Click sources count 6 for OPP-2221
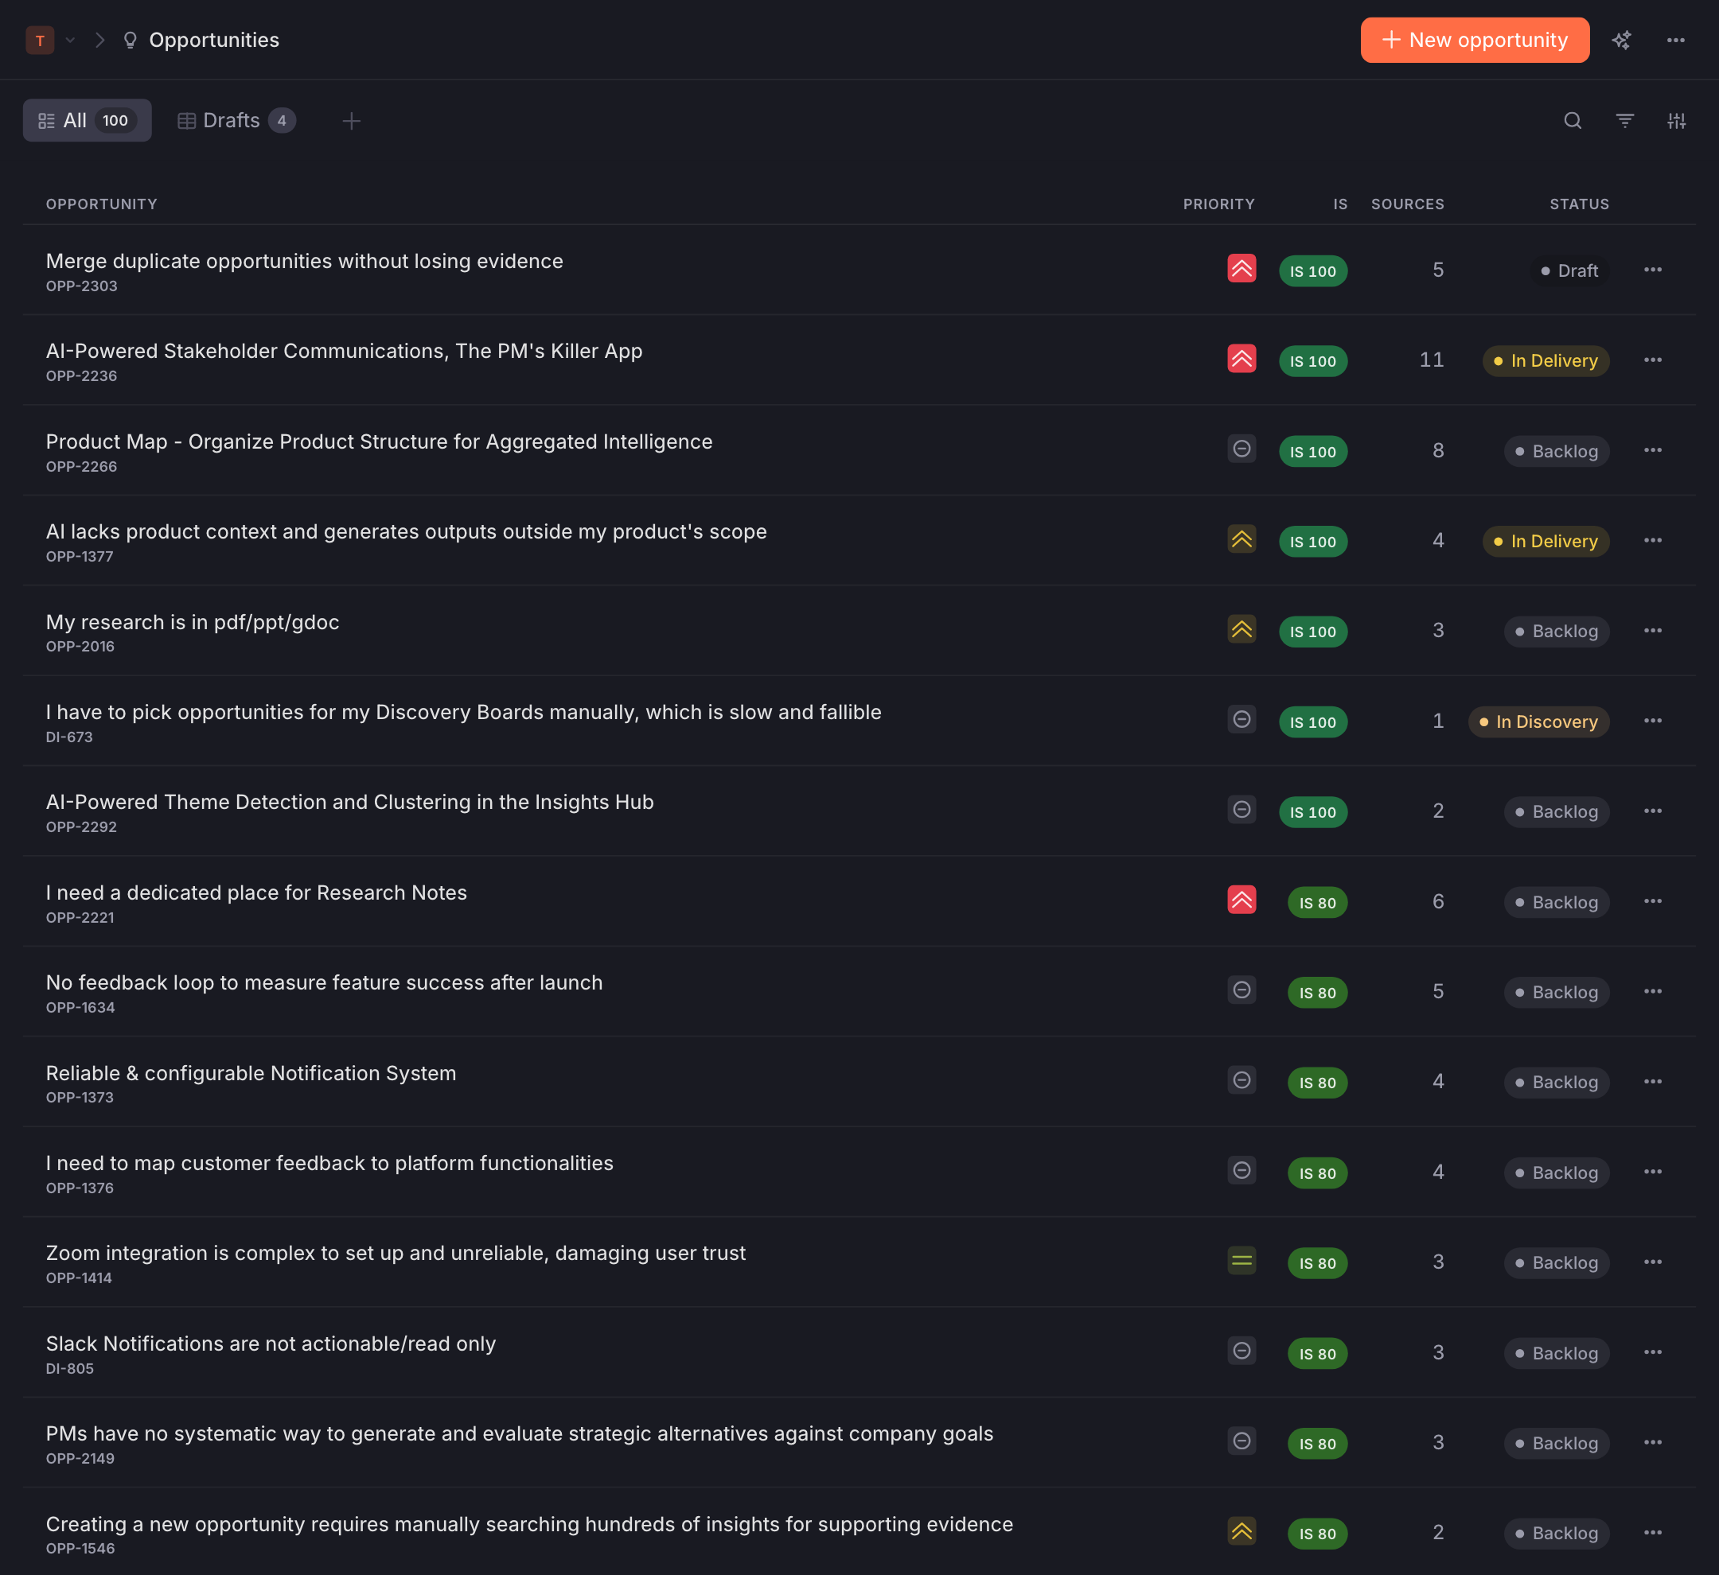 pyautogui.click(x=1437, y=900)
